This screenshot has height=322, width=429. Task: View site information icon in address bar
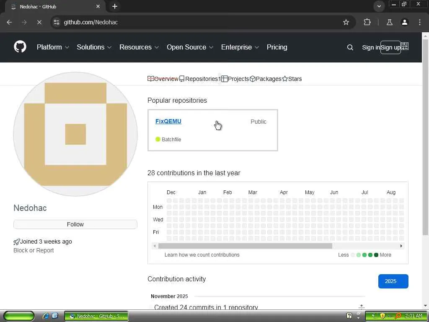coord(57,22)
